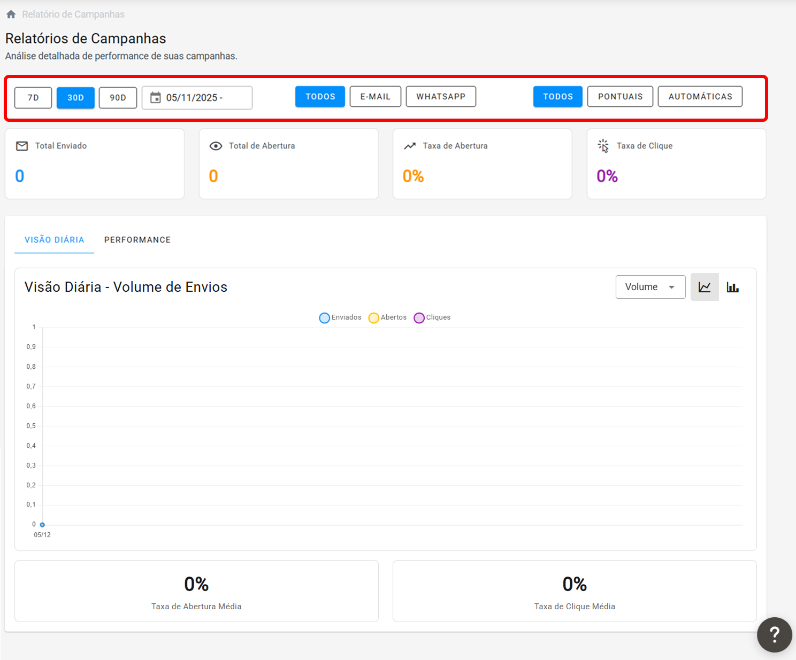This screenshot has height=660, width=796.
Task: Toggle Enviados series in chart legend
Action: click(340, 317)
